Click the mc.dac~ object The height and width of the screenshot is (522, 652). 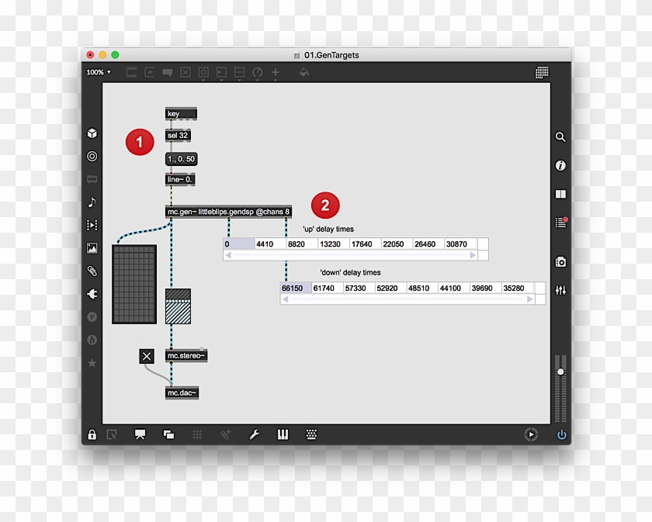(182, 392)
